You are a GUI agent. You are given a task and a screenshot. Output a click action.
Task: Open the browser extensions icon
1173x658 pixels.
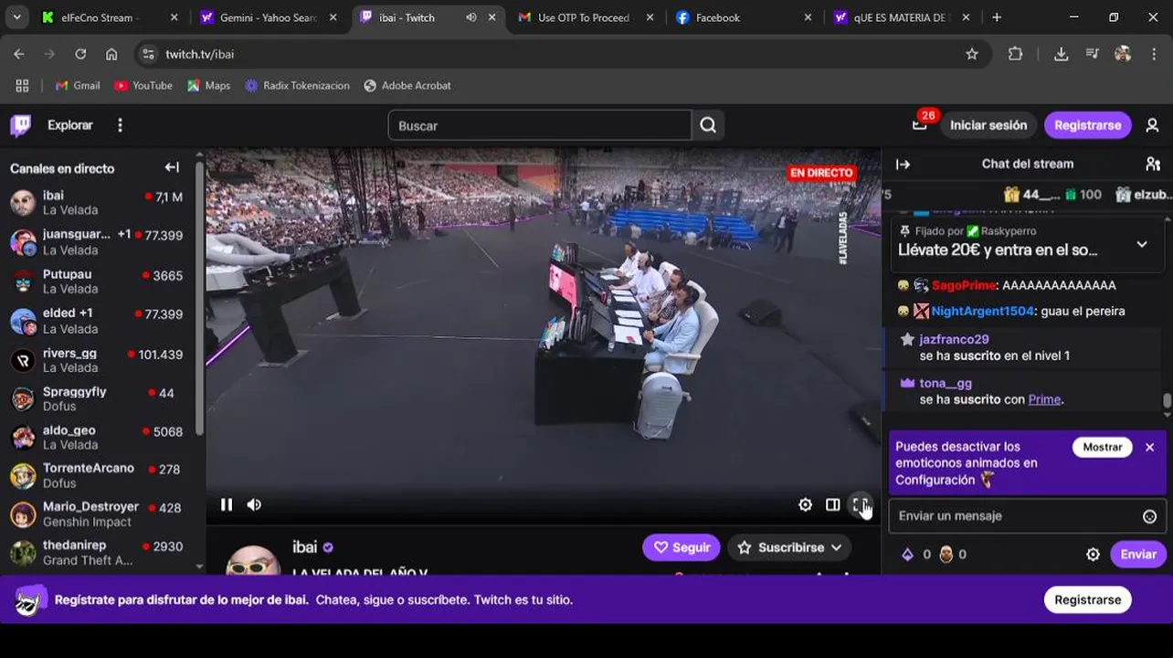coord(1015,54)
